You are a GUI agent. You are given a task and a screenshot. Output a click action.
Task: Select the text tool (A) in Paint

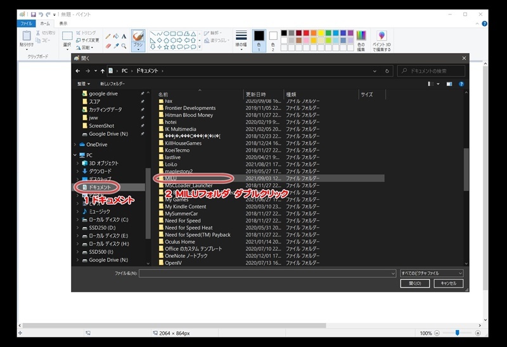click(124, 36)
